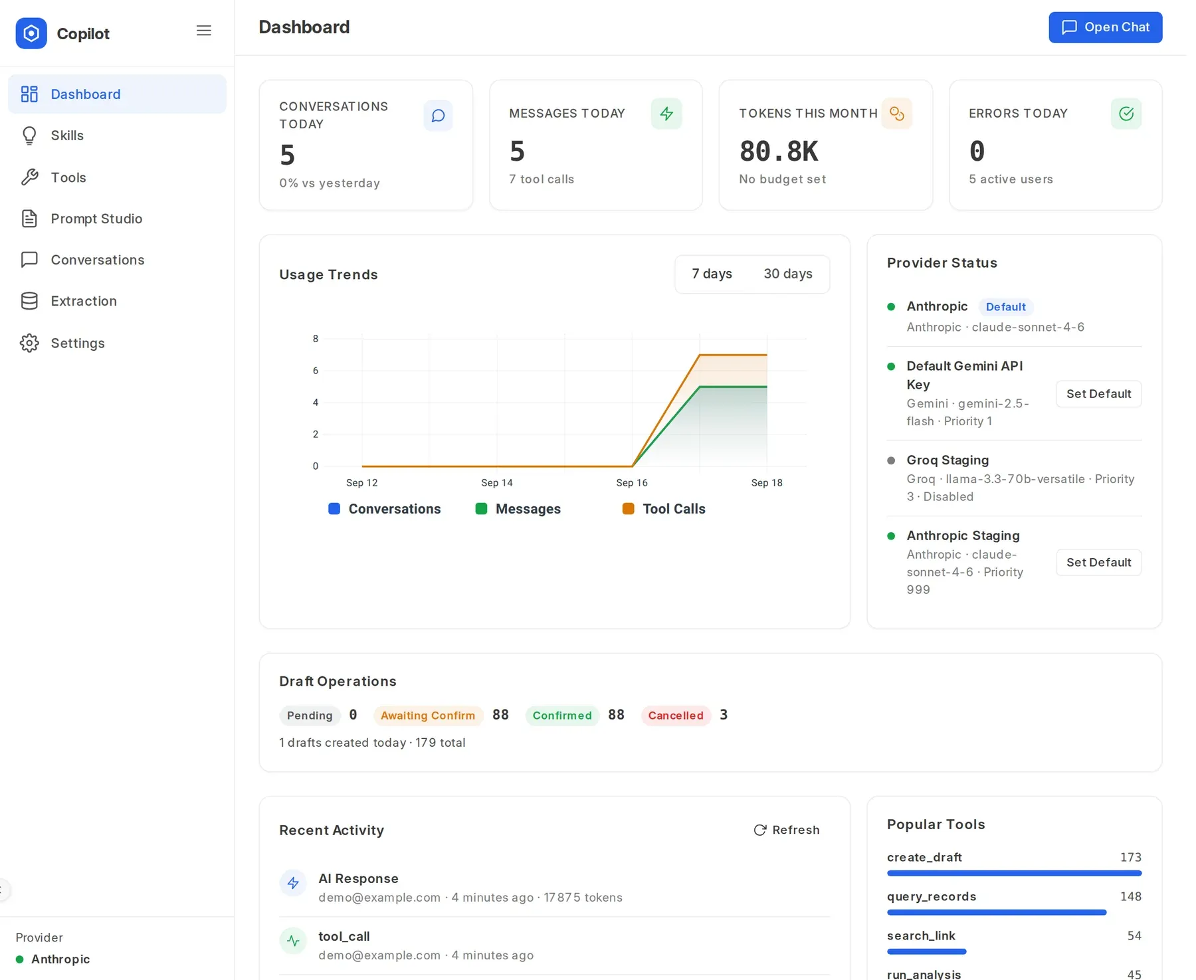Click the Cancelled status badge
Screen dimensions: 1196x980
tap(676, 716)
